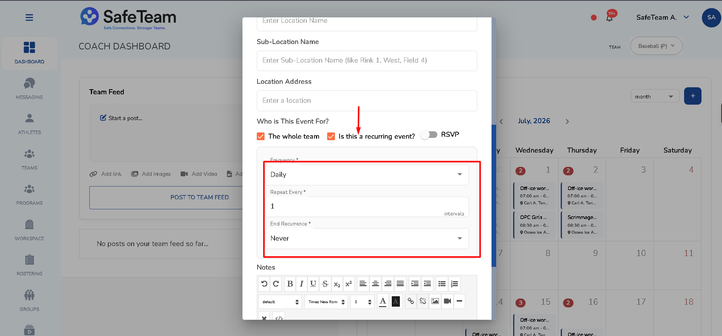Uncheck the recurring event checkbox
Screen dimensions: 722x336
coord(331,136)
